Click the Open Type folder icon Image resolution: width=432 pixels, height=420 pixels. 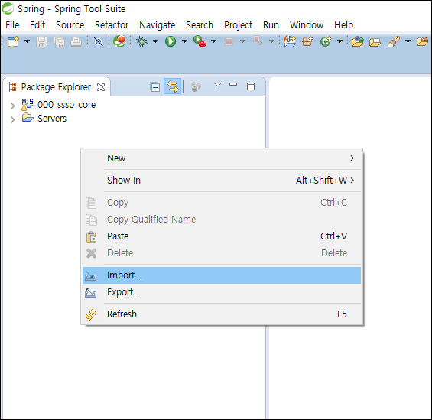358,41
